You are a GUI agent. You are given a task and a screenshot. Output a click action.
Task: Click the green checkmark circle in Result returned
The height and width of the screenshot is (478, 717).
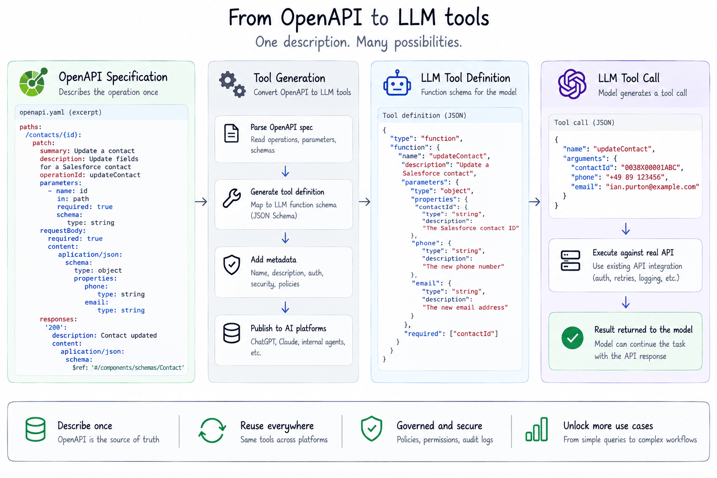click(573, 338)
